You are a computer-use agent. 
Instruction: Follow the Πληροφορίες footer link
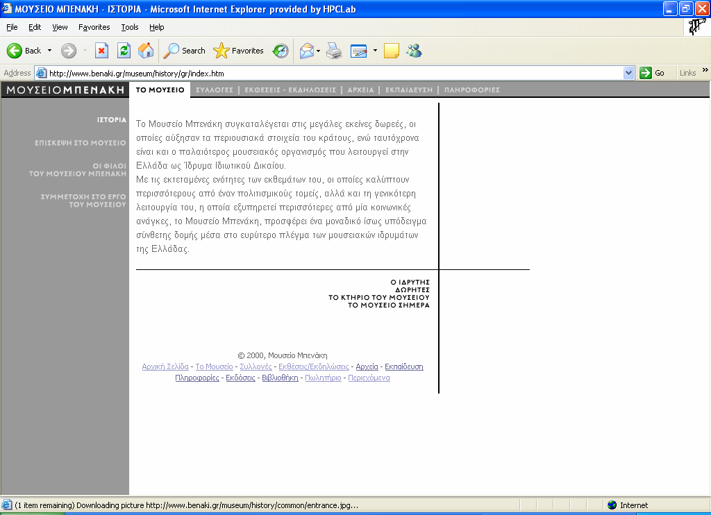pyautogui.click(x=196, y=378)
